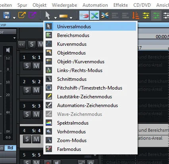Image resolution: width=169 pixels, height=164 pixels.
Task: Choose Vorhörmodus entry
Action: (90, 132)
